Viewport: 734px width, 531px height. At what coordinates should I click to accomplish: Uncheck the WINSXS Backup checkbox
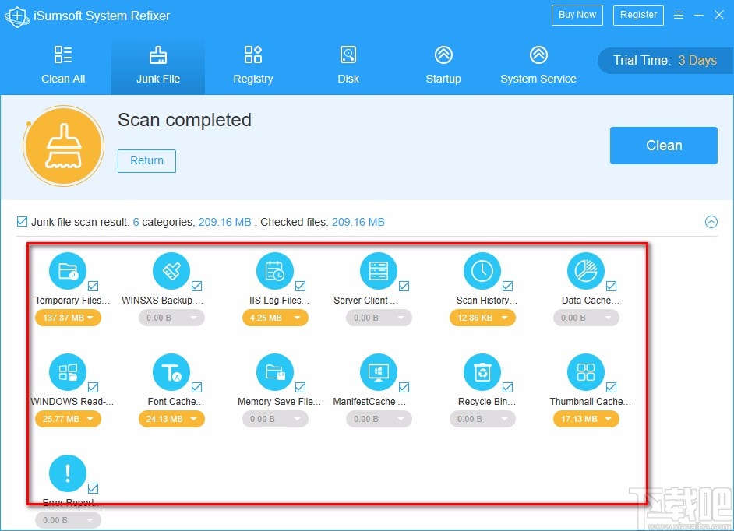[196, 286]
